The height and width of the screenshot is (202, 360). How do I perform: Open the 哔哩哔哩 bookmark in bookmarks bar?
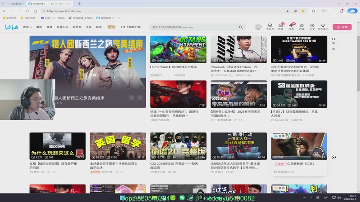[109, 18]
